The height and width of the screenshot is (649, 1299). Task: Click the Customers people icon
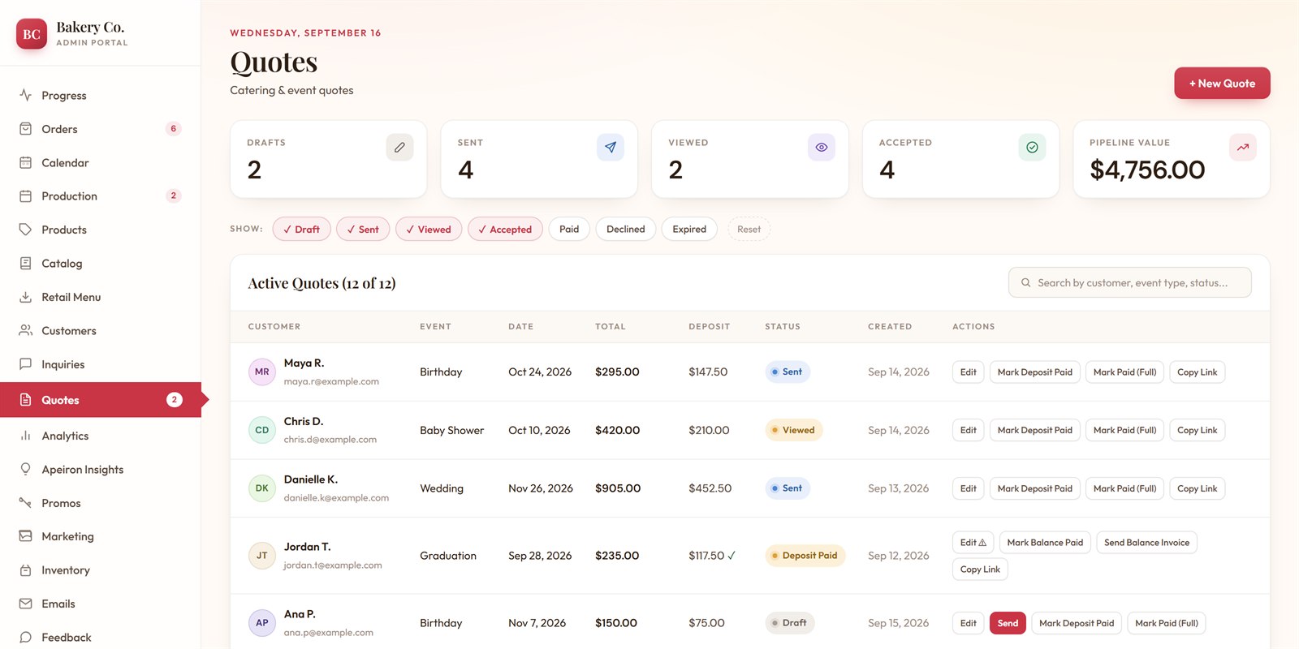[x=25, y=330]
